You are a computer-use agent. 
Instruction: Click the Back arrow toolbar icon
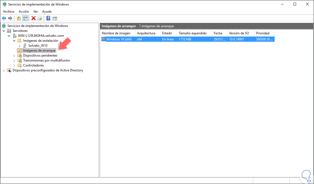coord(4,18)
